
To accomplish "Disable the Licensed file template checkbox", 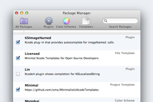I will click(18, 58).
